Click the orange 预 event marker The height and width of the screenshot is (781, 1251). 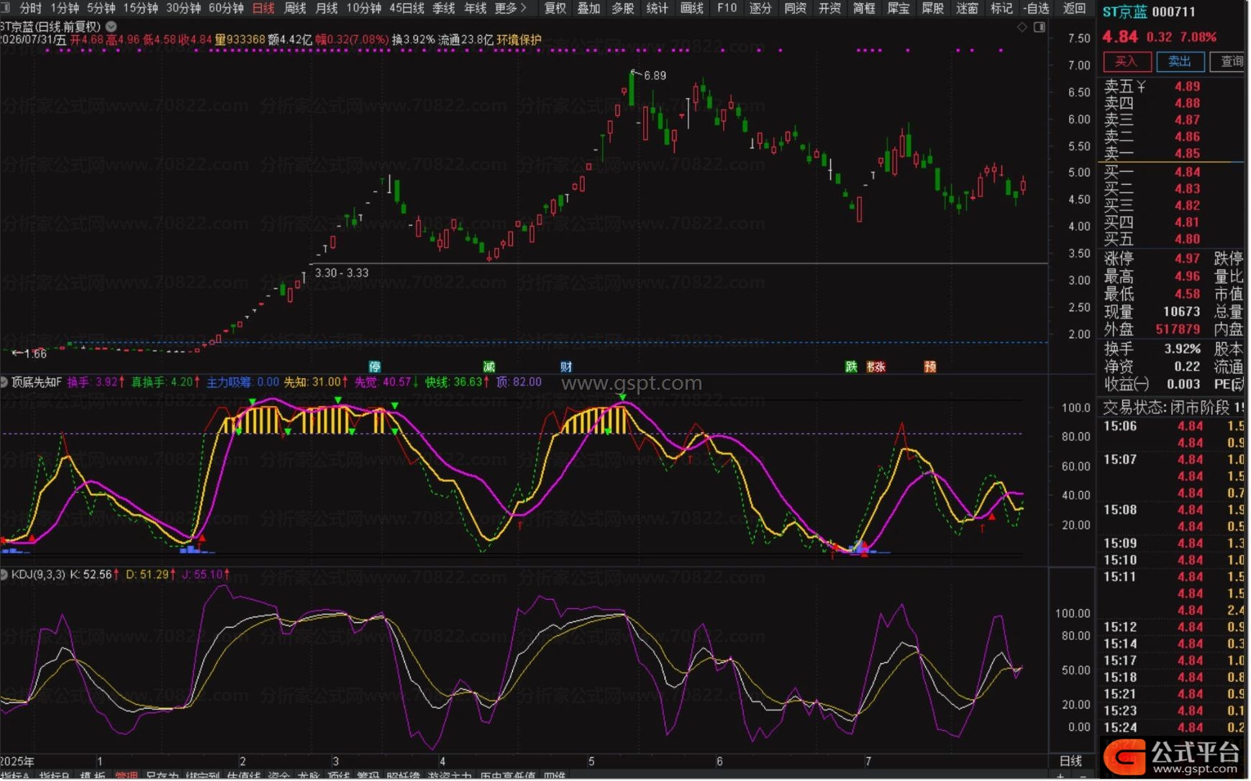930,367
